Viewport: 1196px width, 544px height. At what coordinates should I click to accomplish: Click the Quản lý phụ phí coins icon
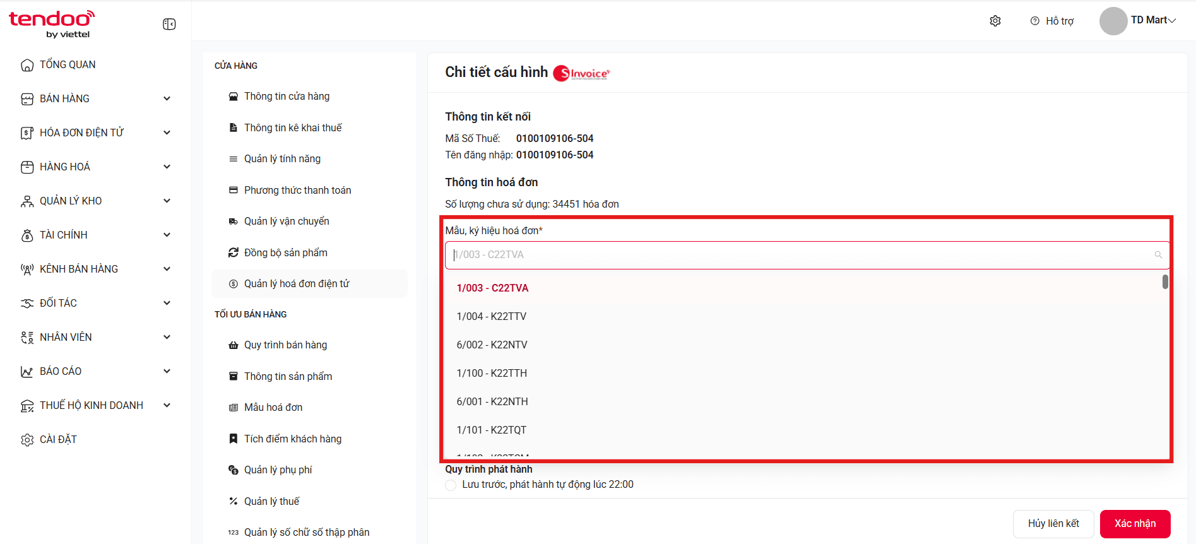(234, 470)
